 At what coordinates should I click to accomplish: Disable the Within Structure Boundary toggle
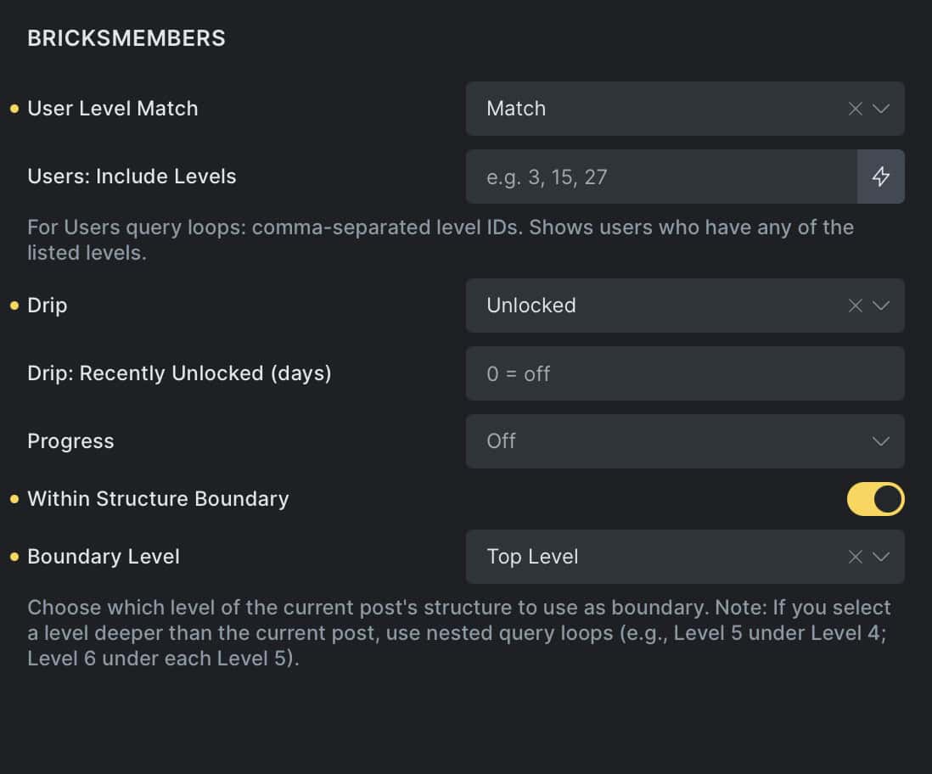875,499
